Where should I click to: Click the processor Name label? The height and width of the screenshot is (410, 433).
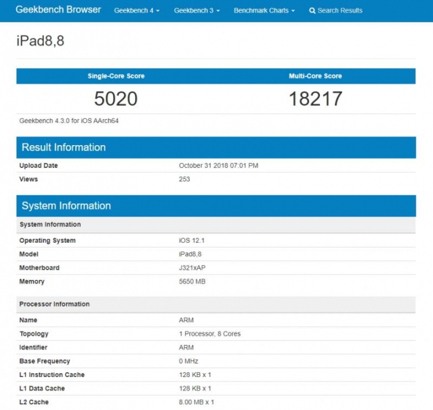(x=28, y=320)
